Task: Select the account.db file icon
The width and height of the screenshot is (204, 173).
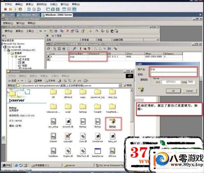Action: [x=68, y=123]
